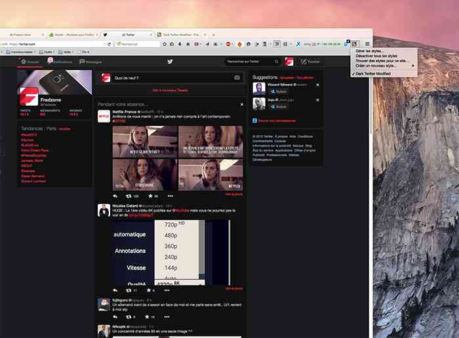Show the new Tweets banner
Screen dimensions: 459x338
(x=170, y=91)
